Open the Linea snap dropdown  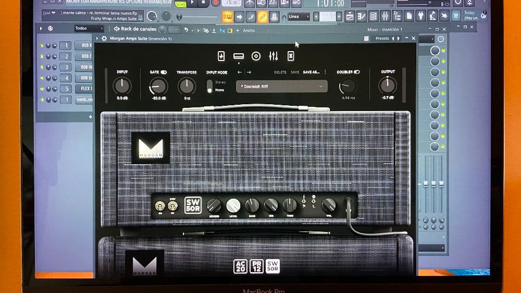[x=299, y=17]
